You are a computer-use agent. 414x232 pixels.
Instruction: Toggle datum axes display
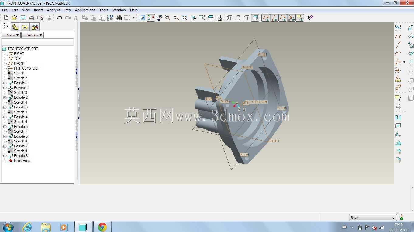(274, 18)
